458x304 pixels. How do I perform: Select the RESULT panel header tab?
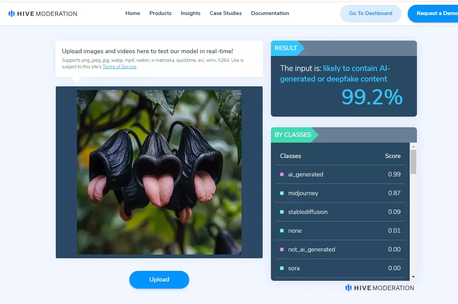pos(286,48)
